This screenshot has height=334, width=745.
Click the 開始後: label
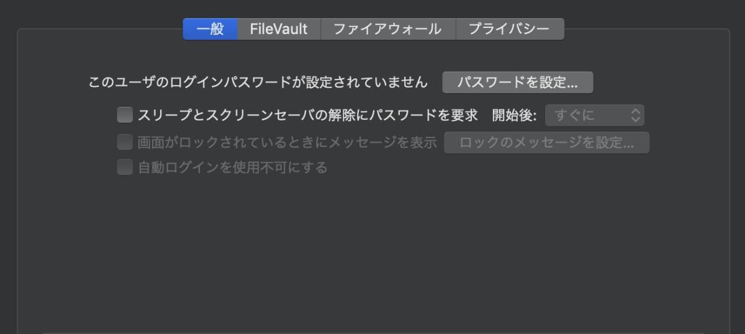(514, 115)
